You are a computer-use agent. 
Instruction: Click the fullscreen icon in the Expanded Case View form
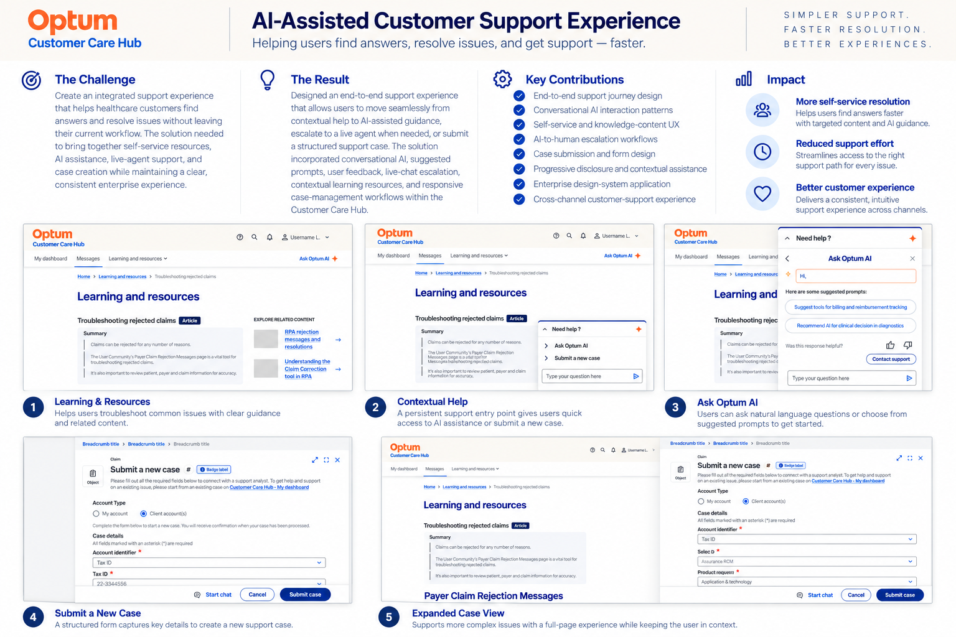910,458
